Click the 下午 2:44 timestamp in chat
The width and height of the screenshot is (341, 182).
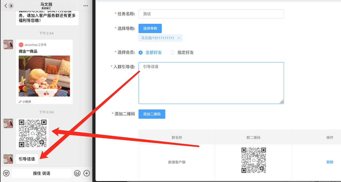[46, 33]
